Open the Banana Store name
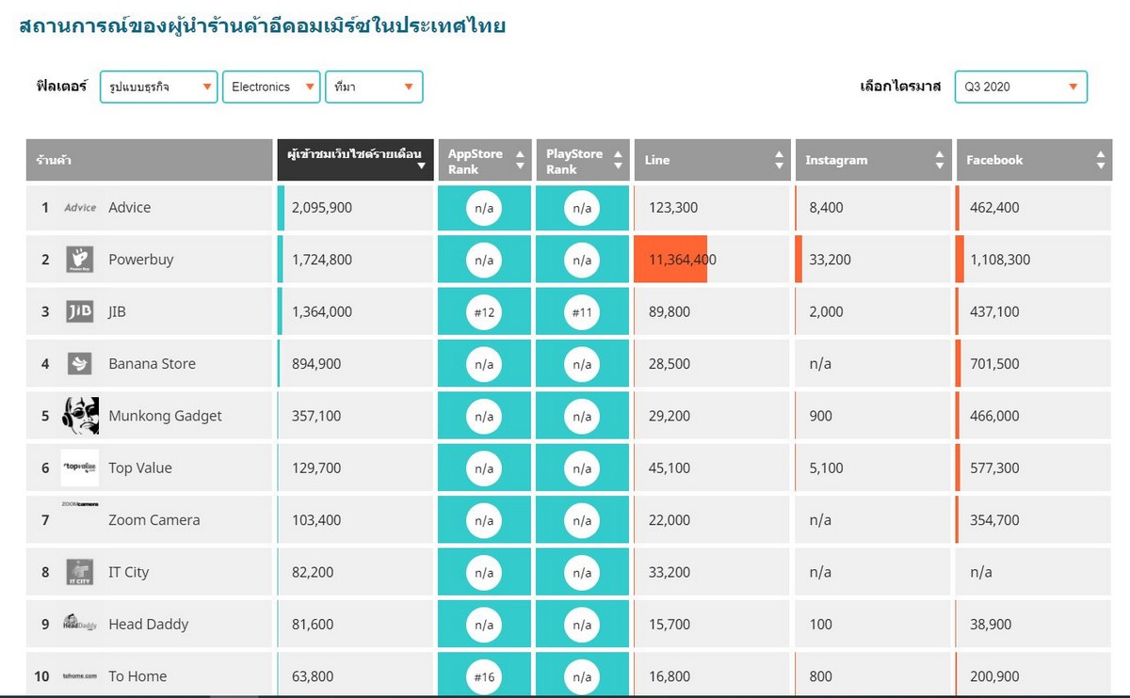This screenshot has height=698, width=1130. (x=153, y=364)
